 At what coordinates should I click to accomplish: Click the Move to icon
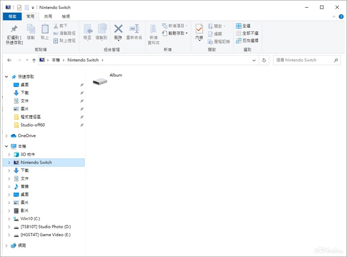pos(88,29)
